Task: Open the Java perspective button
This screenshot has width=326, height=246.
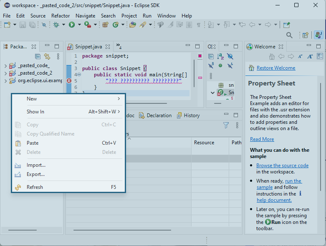Action: 318,35
